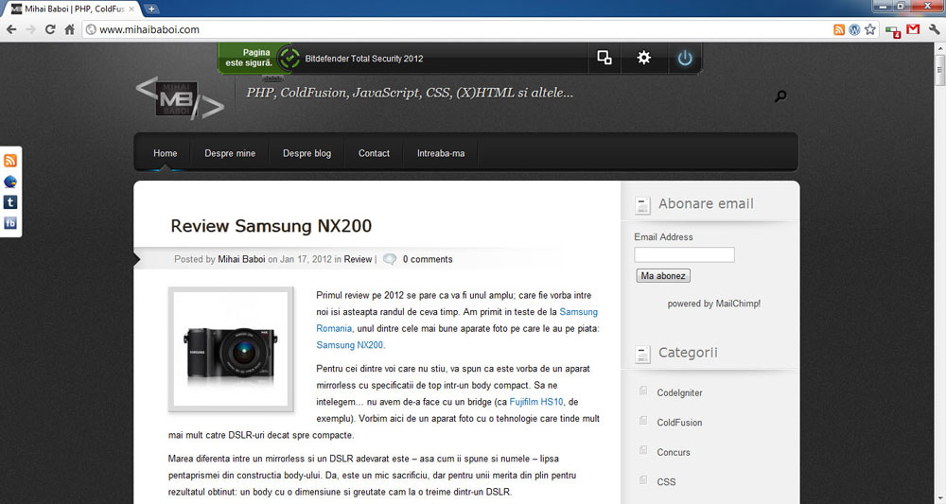
Task: Open Chrome wrench menu
Action: (x=934, y=29)
